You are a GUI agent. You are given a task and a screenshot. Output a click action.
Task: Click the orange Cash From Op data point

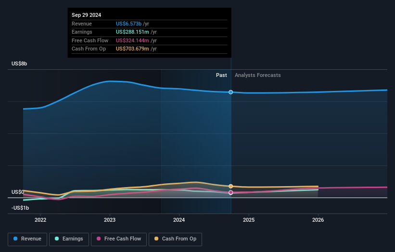tap(231, 186)
